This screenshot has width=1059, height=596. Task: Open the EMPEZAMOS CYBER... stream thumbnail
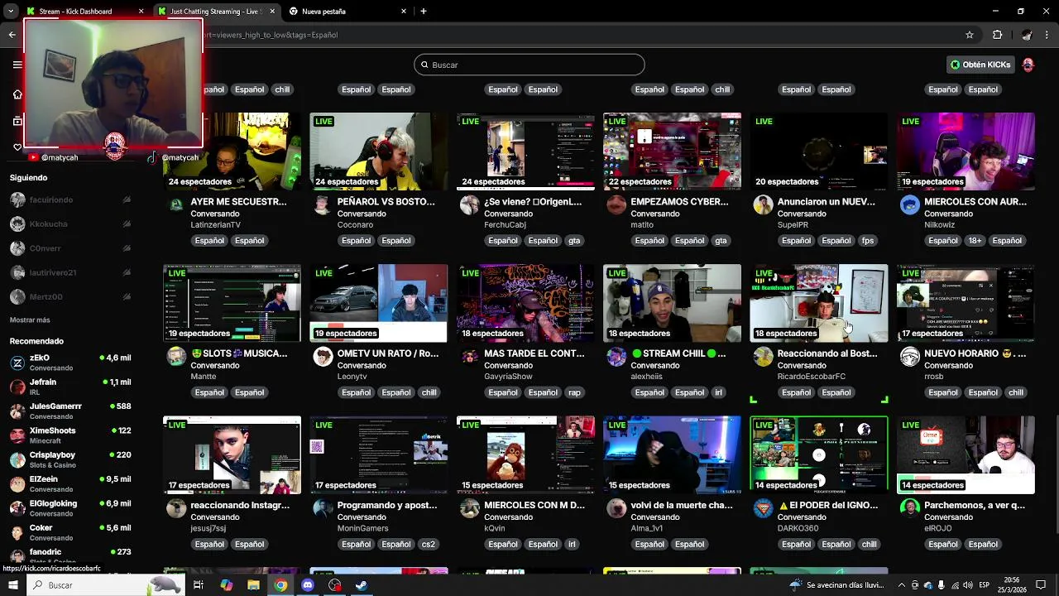tap(672, 151)
